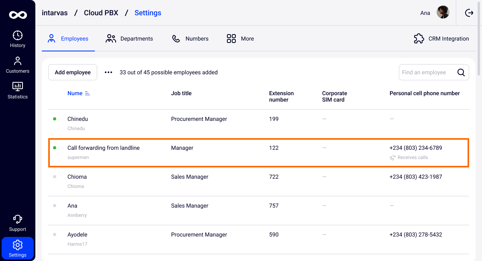Go to Customers in the sidebar
The height and width of the screenshot is (261, 482).
(18, 65)
